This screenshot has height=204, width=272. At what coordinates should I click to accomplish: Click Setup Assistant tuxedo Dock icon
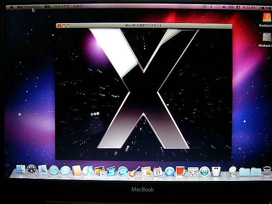click(x=216, y=171)
